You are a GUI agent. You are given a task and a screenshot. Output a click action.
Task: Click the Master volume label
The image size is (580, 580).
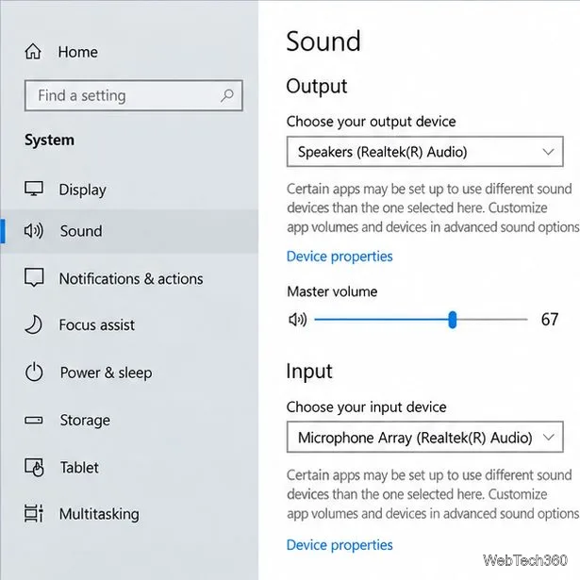(x=332, y=291)
